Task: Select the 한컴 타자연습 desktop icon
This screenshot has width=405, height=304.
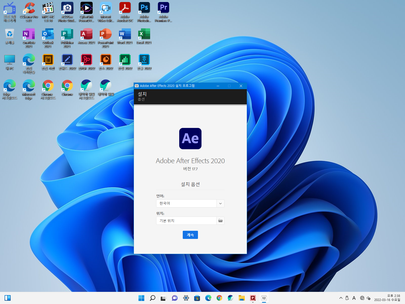Action: click(x=29, y=64)
